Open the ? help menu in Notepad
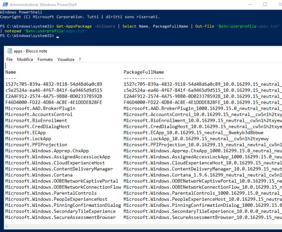The image size is (282, 232). click(80, 59)
